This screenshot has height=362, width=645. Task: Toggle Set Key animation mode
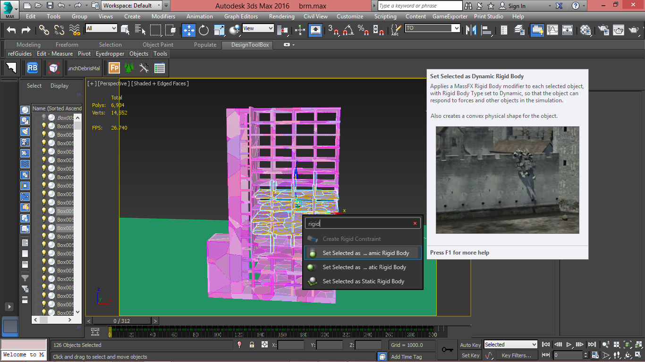pos(470,355)
